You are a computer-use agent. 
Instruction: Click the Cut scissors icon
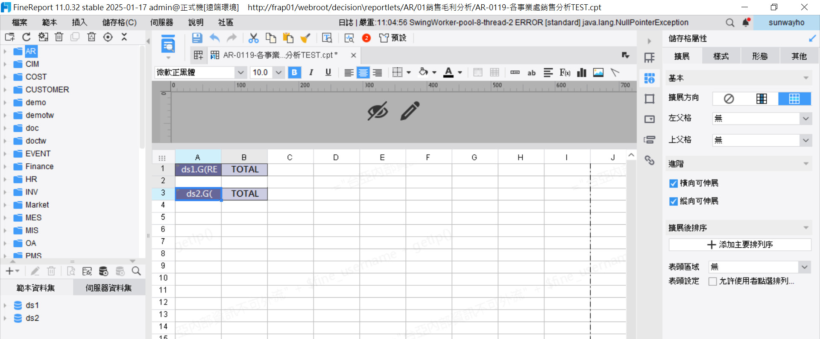(x=254, y=38)
